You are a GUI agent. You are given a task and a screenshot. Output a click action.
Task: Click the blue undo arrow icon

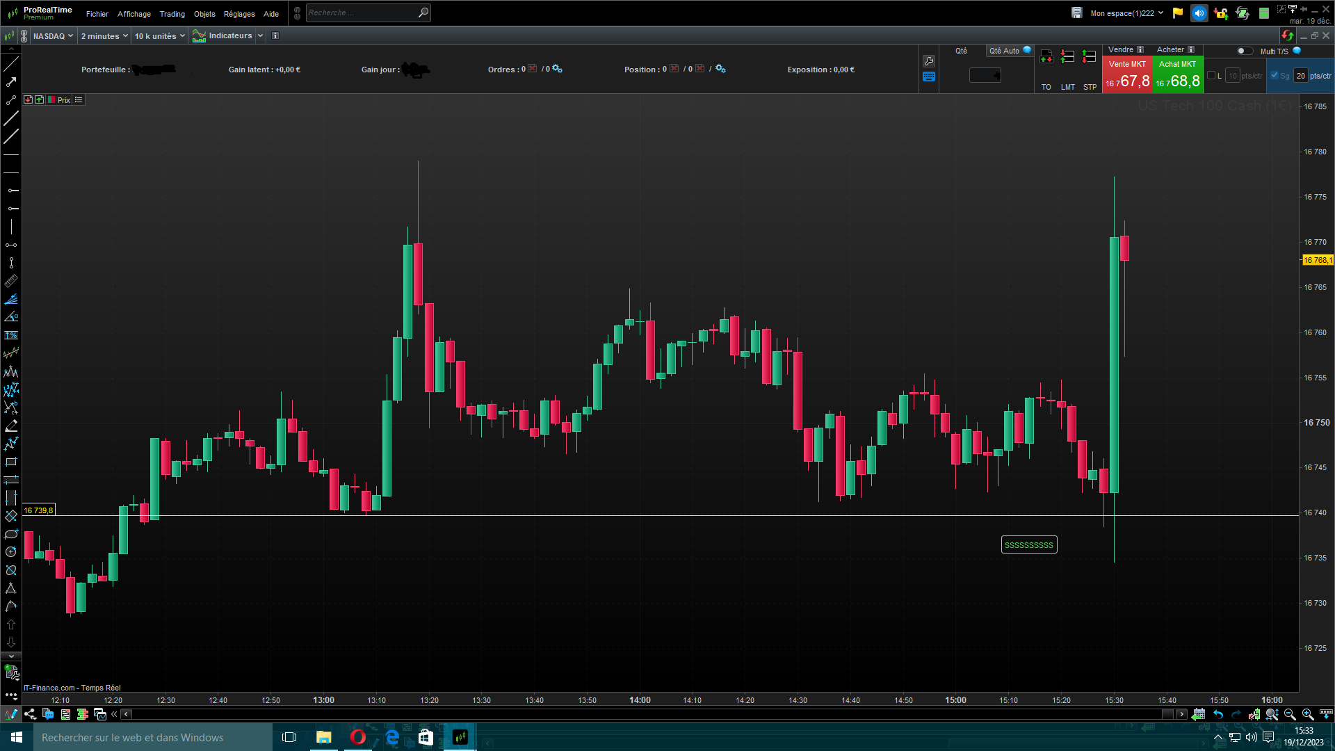1218,714
